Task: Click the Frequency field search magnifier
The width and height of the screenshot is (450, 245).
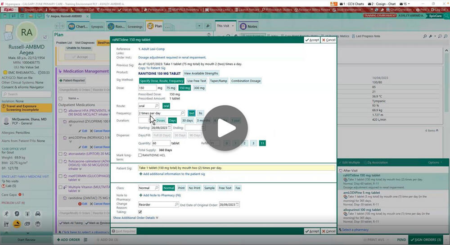Action: coord(182,113)
